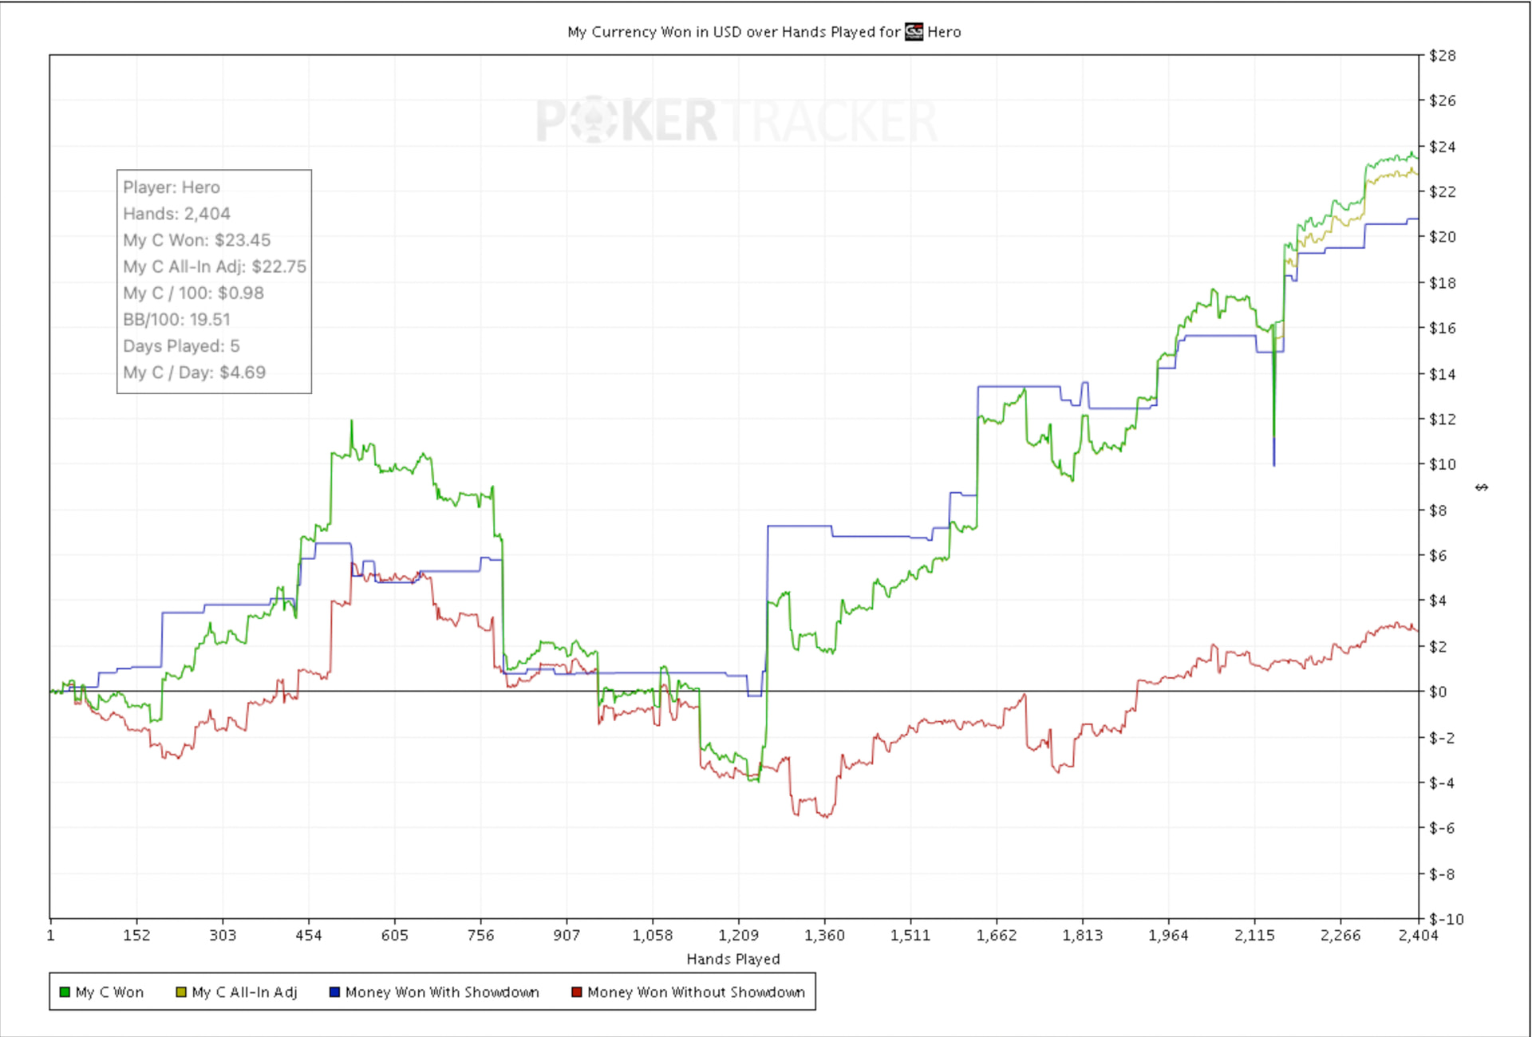The width and height of the screenshot is (1532, 1037).
Task: Click the 'Hands Played' x-axis title
Action: click(x=733, y=959)
